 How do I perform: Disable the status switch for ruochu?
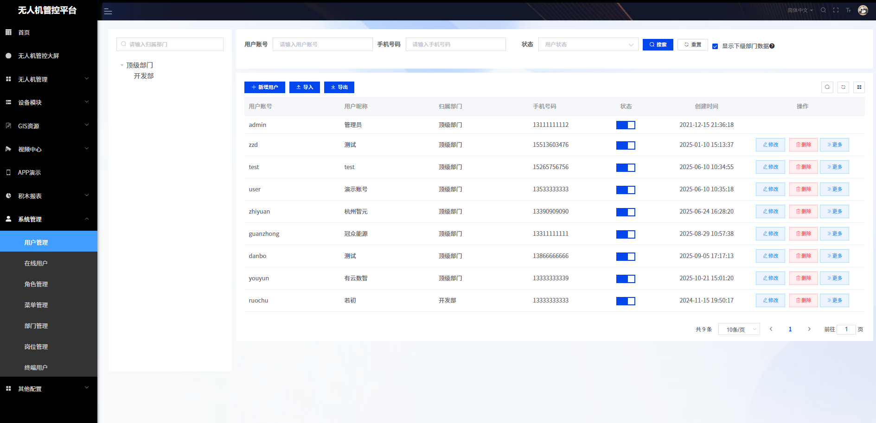pyautogui.click(x=626, y=301)
